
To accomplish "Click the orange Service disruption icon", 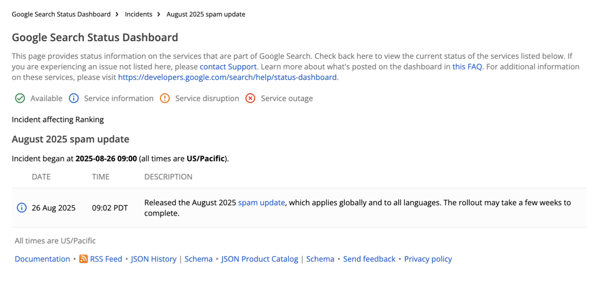I will (165, 98).
